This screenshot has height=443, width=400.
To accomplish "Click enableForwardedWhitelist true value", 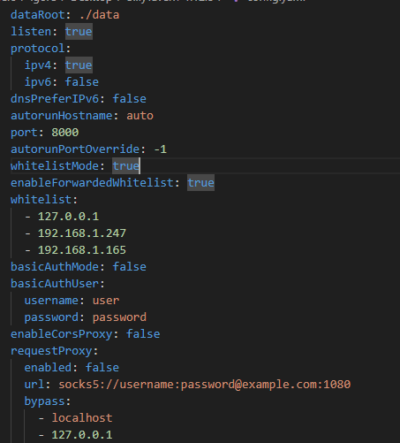I will coord(200,183).
